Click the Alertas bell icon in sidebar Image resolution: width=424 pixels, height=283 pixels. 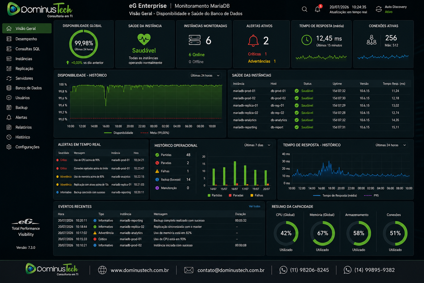pos(9,117)
